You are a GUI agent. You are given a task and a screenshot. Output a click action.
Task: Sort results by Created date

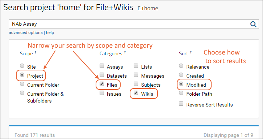(181, 75)
